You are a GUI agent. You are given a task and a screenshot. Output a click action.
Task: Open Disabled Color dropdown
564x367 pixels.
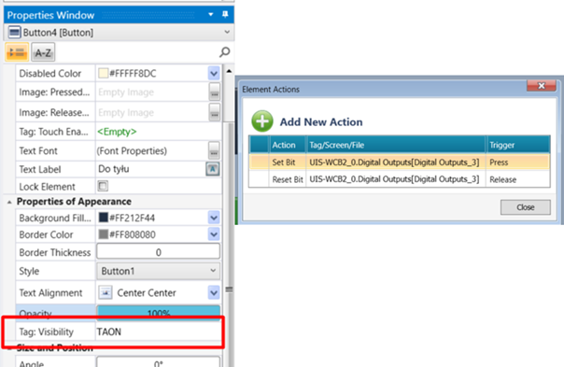[x=214, y=74]
